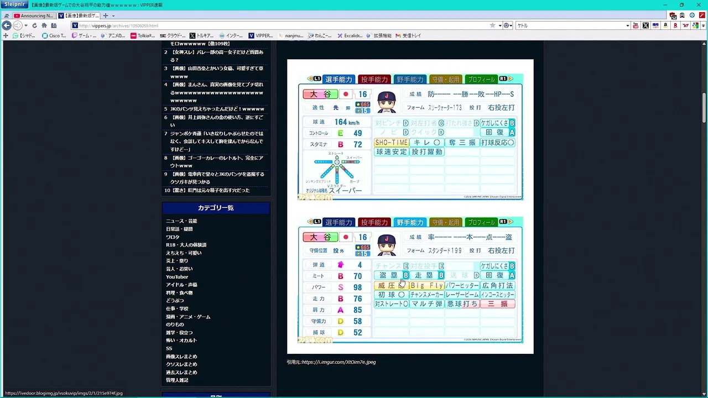Open the 管理人雑記 category
The width and height of the screenshot is (708, 398).
coord(177,380)
